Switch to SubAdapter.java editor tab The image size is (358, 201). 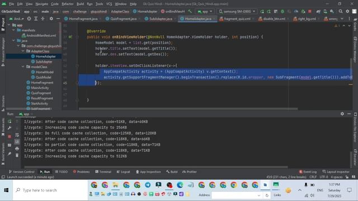[161, 18]
